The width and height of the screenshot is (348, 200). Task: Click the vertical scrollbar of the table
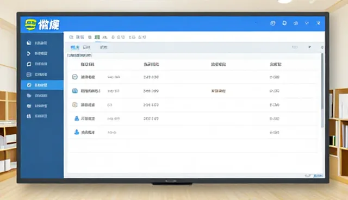(322, 90)
